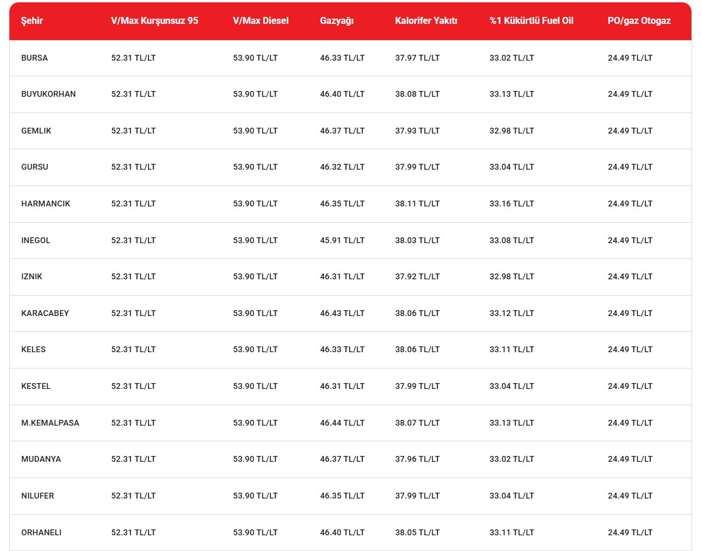Click M.KEMALPASA's Kalorifer Yakıtı price 38.07
702x551 pixels.
coord(417,423)
